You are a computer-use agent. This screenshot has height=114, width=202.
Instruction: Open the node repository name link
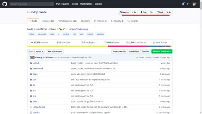tap(44, 12)
